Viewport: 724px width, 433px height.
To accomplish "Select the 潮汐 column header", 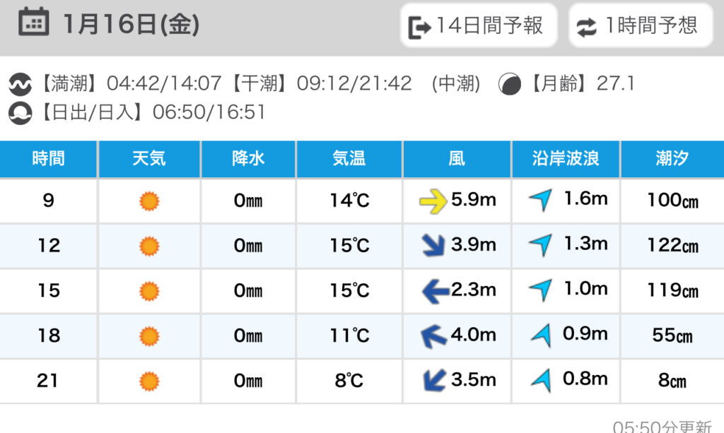I will pyautogui.click(x=672, y=158).
